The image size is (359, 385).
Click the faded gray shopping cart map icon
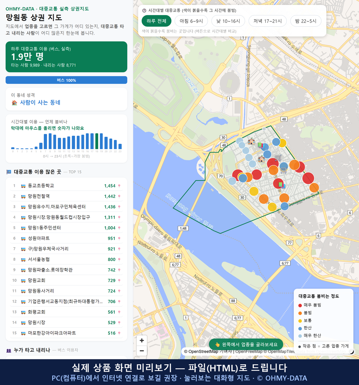click(278, 158)
